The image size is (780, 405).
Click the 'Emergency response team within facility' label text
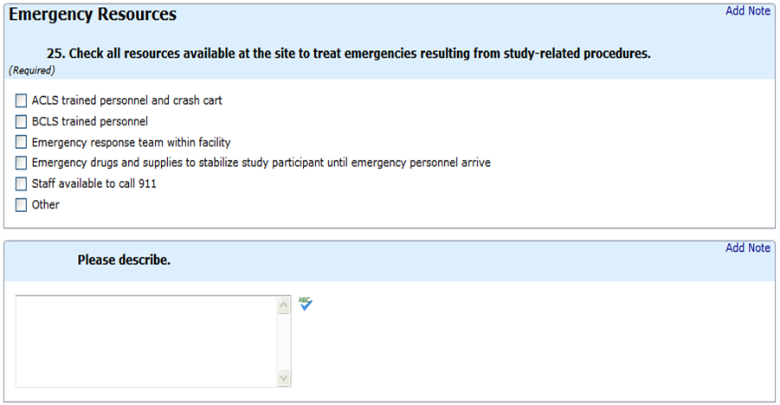(132, 142)
